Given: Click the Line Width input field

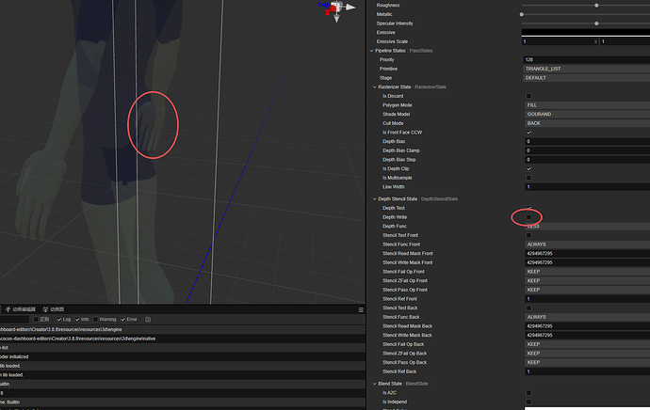Looking at the screenshot, I should click(588, 187).
